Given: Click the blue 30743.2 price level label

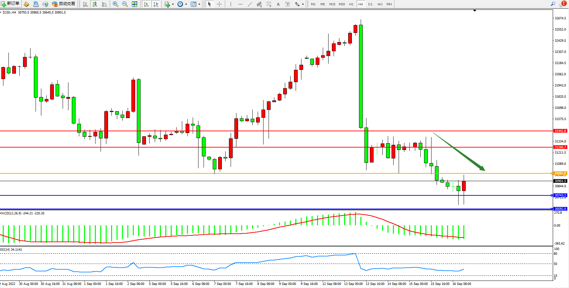Looking at the screenshot, I should coord(560,195).
